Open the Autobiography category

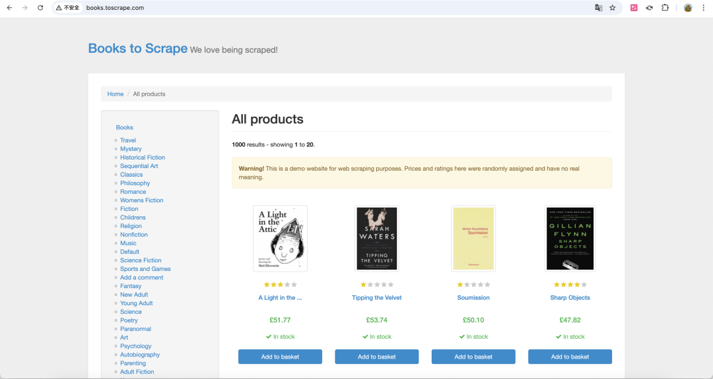coord(140,355)
